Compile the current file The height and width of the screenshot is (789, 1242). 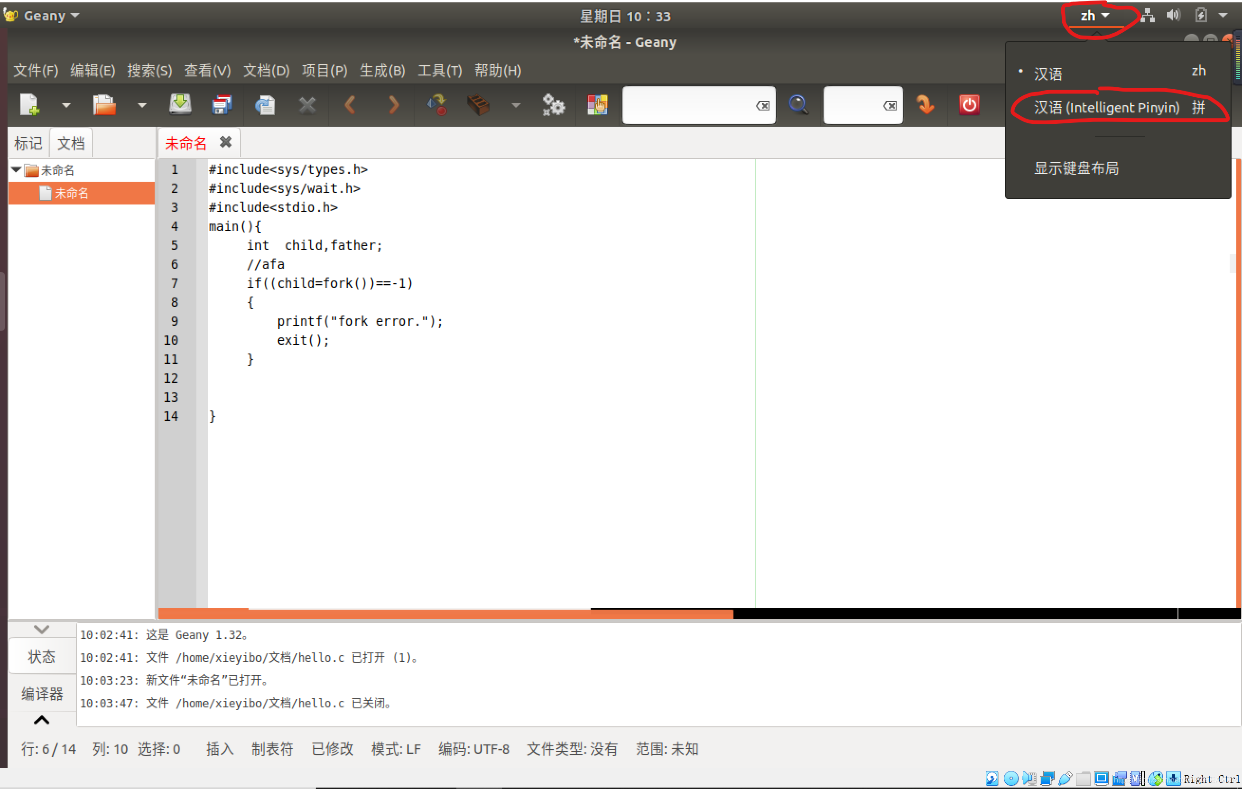(437, 105)
